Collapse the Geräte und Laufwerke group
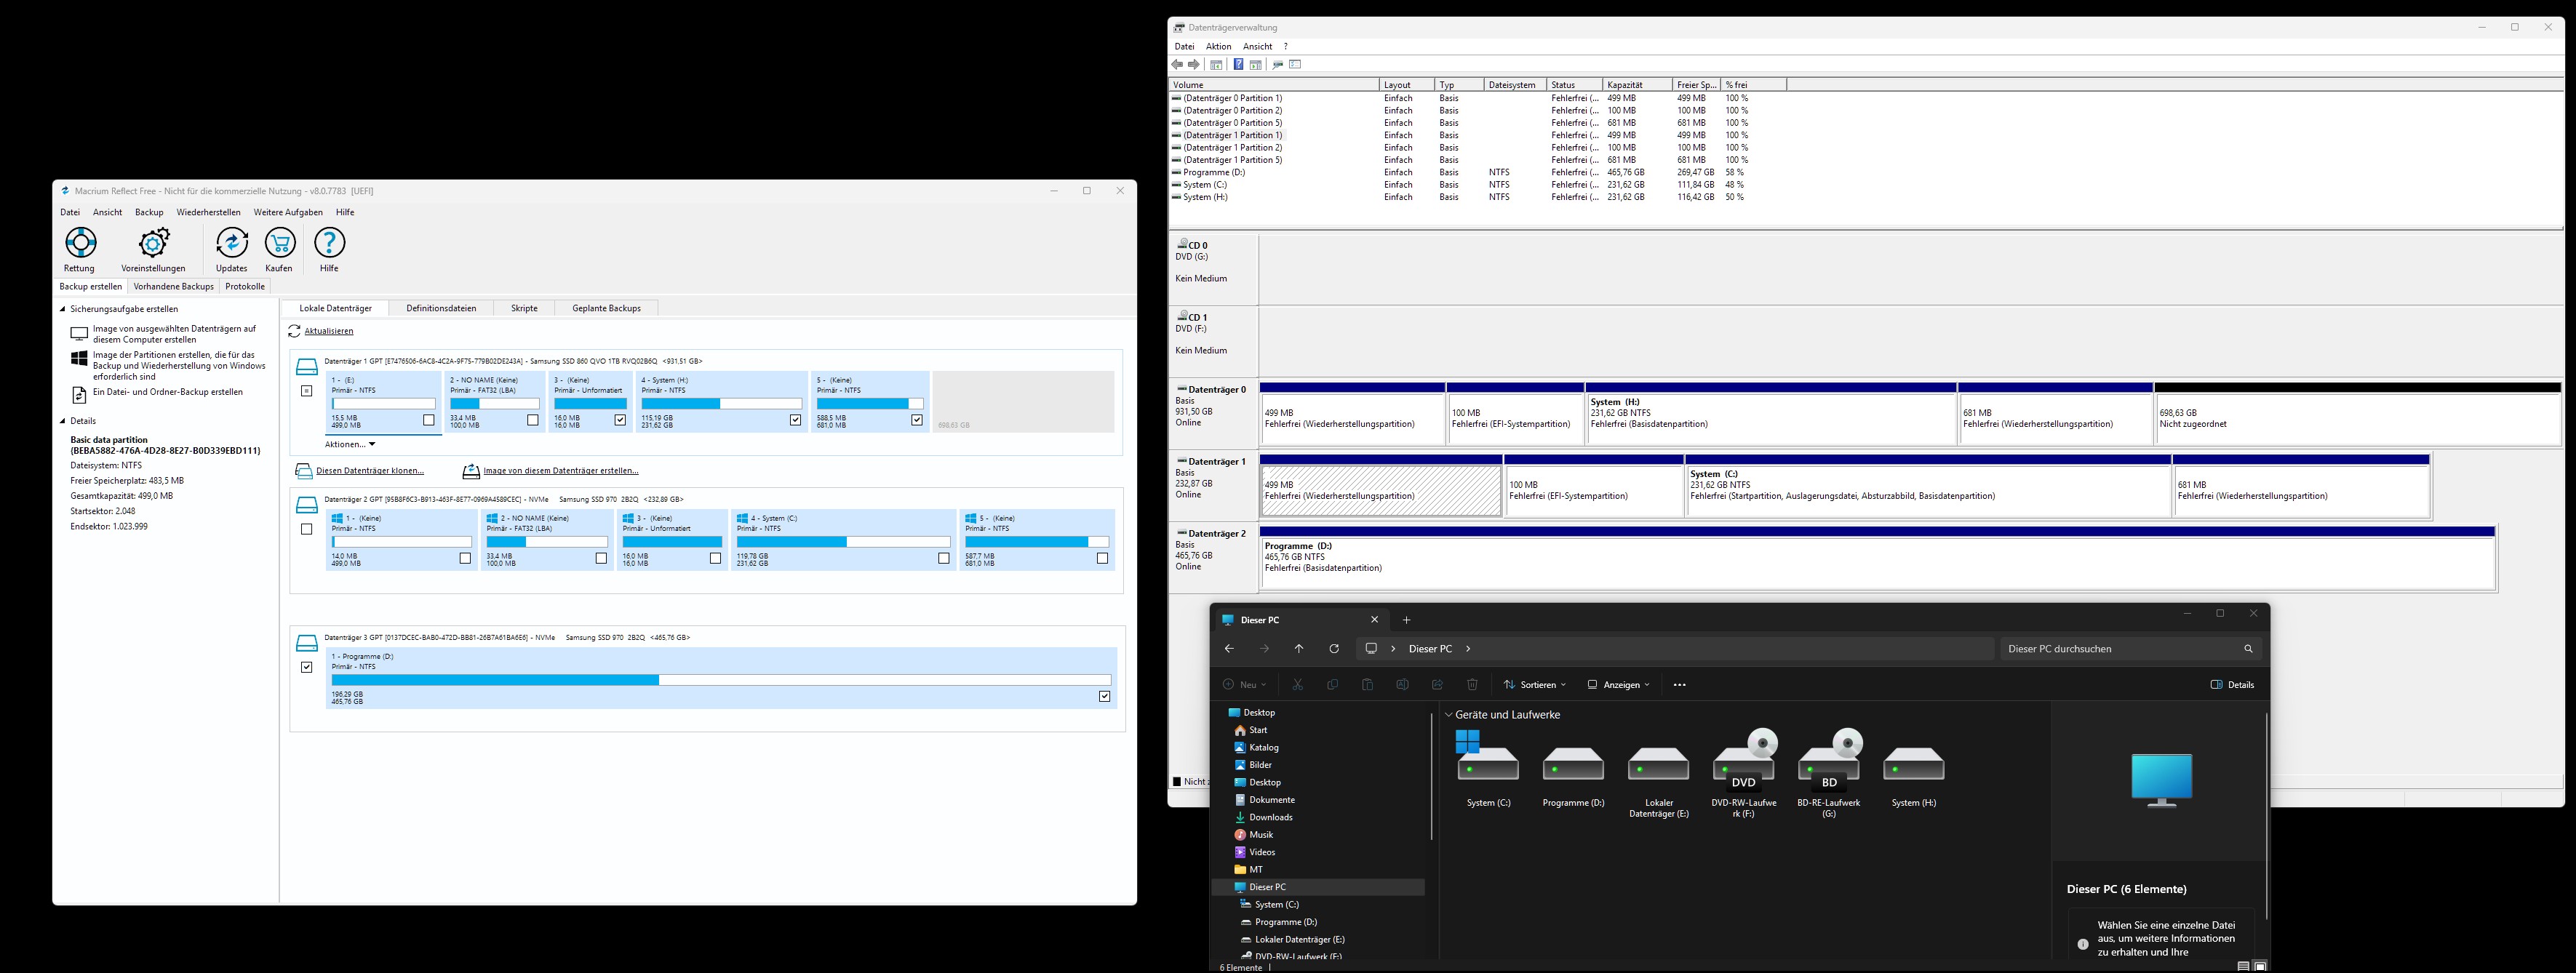Screen dimensions: 2576x973 (x=1448, y=715)
